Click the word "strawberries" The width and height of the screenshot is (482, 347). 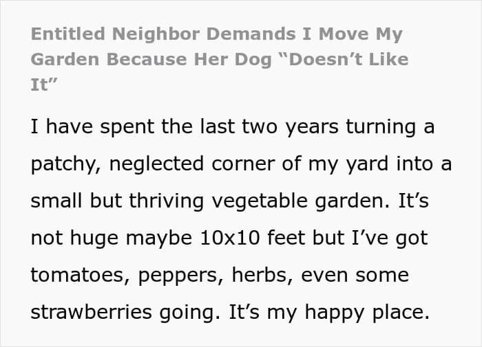coord(91,312)
